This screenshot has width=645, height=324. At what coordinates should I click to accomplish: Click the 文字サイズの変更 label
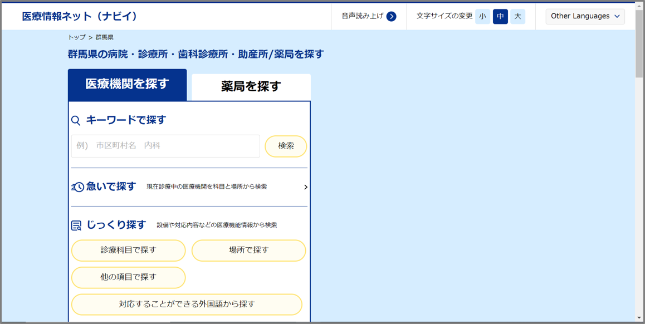(x=444, y=16)
